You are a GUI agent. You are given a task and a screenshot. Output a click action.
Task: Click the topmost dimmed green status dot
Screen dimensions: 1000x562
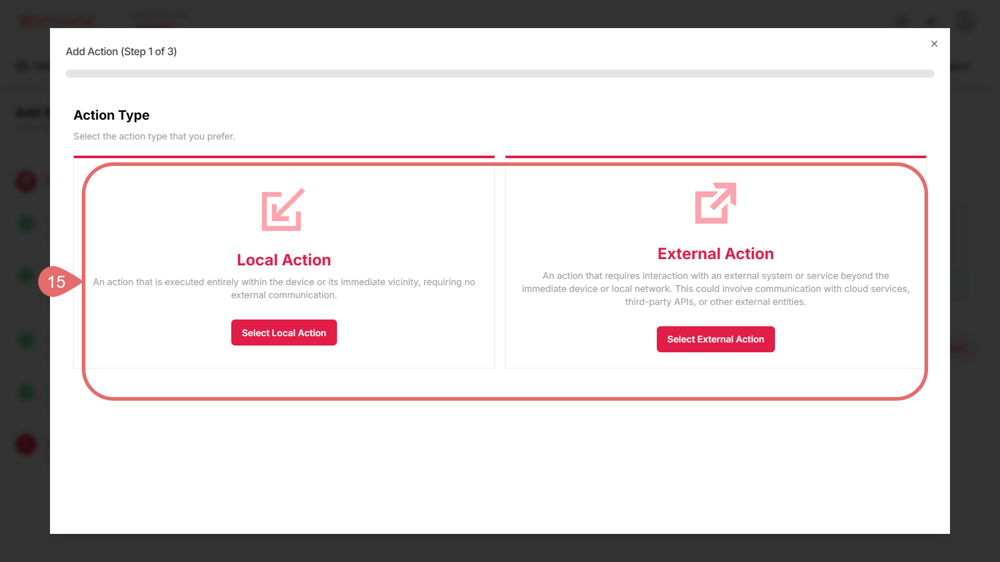coord(26,224)
